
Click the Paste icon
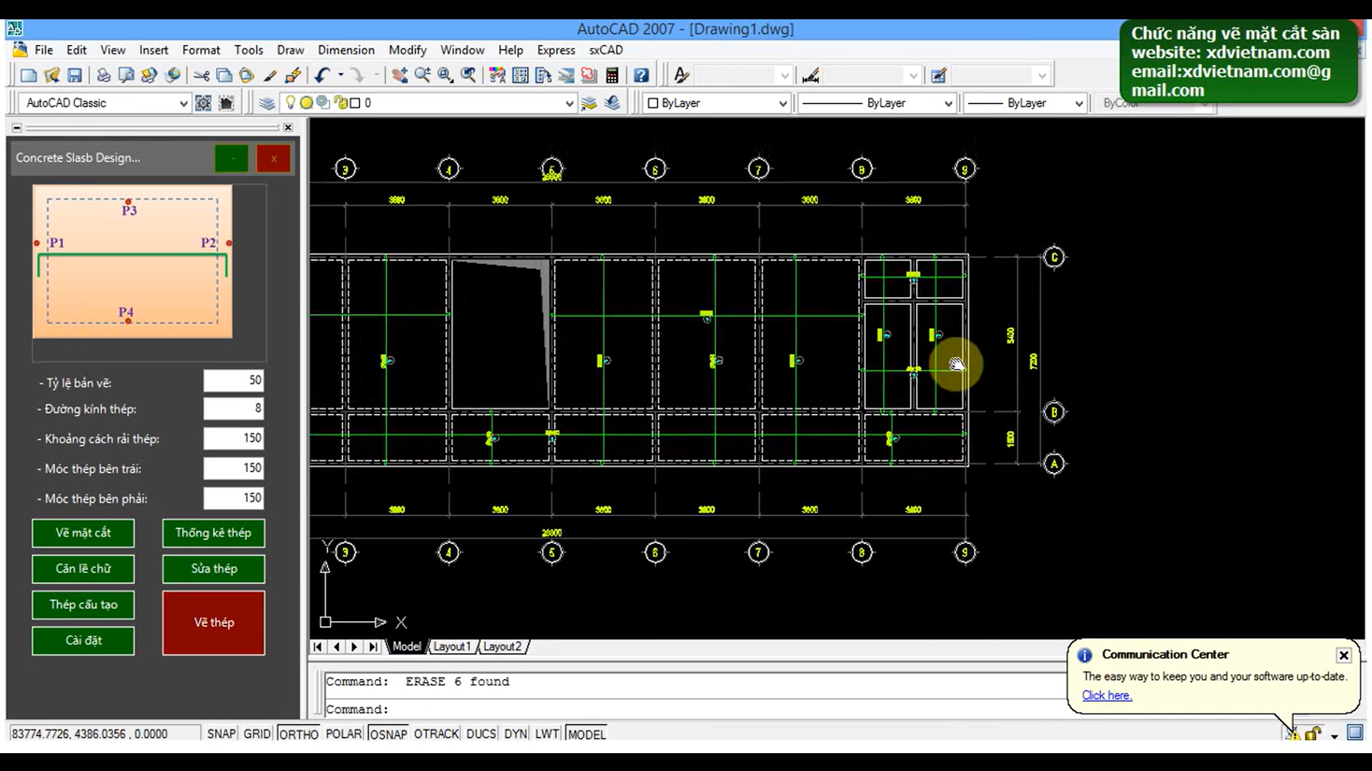coord(247,75)
